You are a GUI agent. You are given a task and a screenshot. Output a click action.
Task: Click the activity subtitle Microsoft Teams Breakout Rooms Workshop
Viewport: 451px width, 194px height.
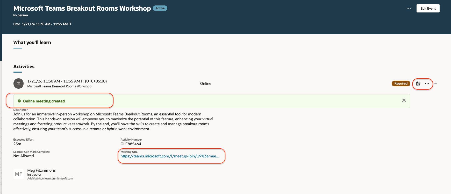(59, 86)
